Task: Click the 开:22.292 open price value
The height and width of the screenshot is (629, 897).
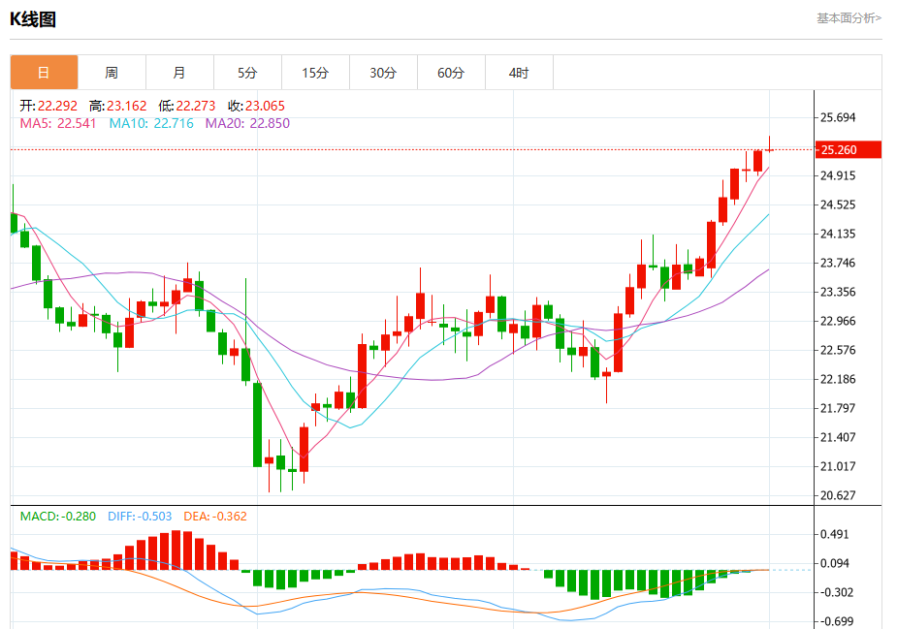Action: (48, 106)
